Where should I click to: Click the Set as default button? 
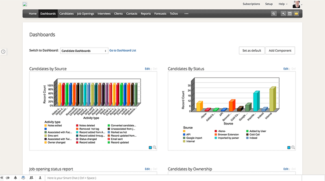(x=251, y=50)
